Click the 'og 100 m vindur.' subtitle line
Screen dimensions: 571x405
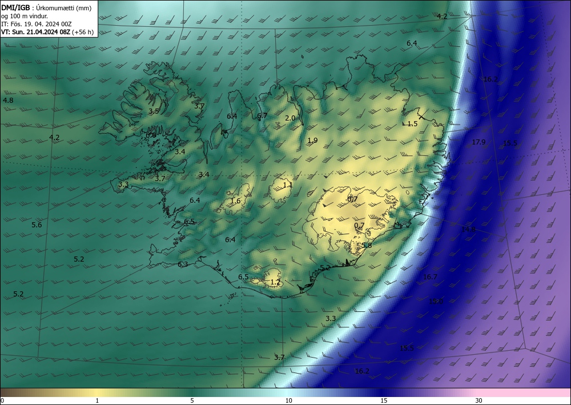tap(25, 16)
